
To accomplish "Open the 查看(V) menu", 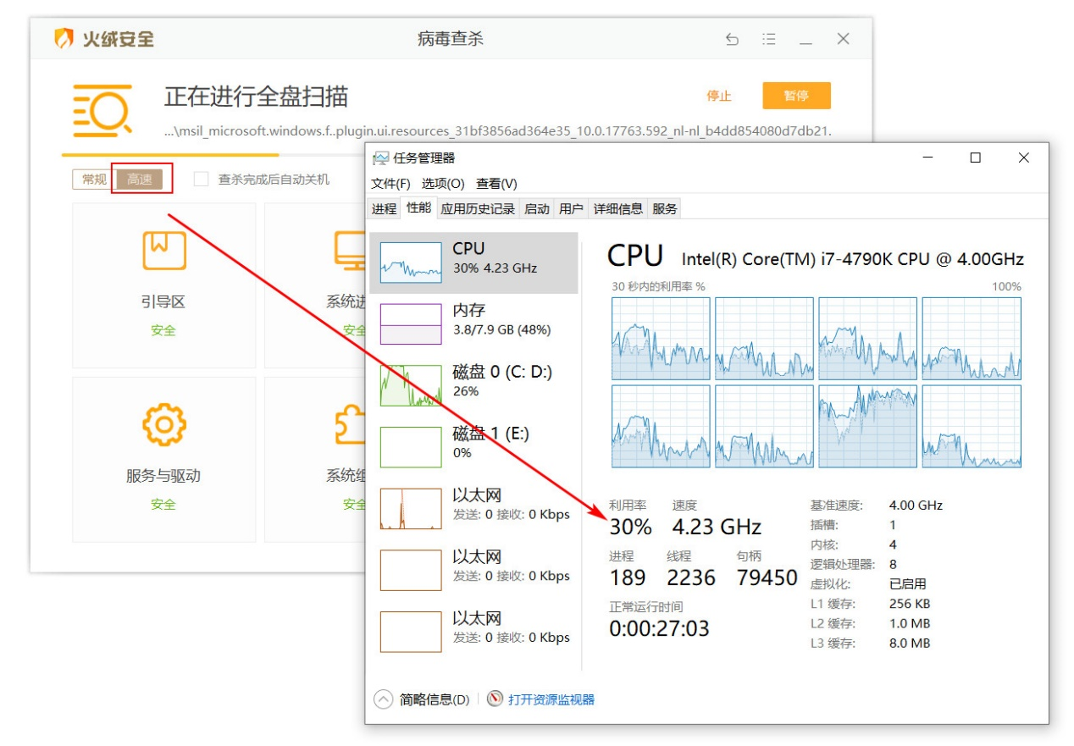I will tap(496, 184).
